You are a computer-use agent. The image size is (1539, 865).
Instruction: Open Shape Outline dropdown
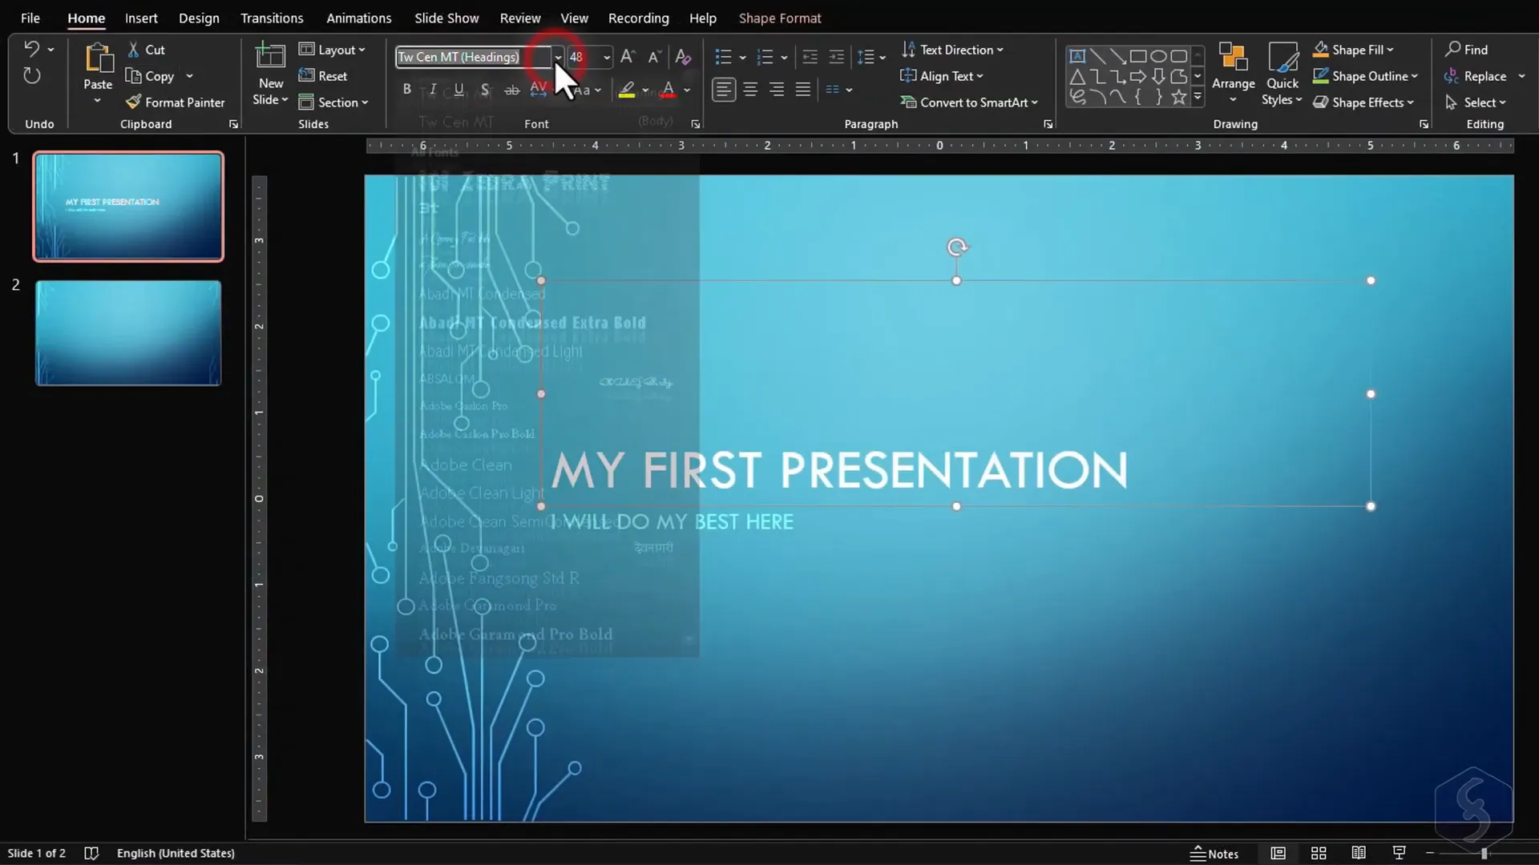[x=1366, y=76]
